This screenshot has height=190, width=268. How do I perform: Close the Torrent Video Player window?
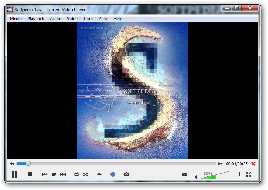pos(250,8)
